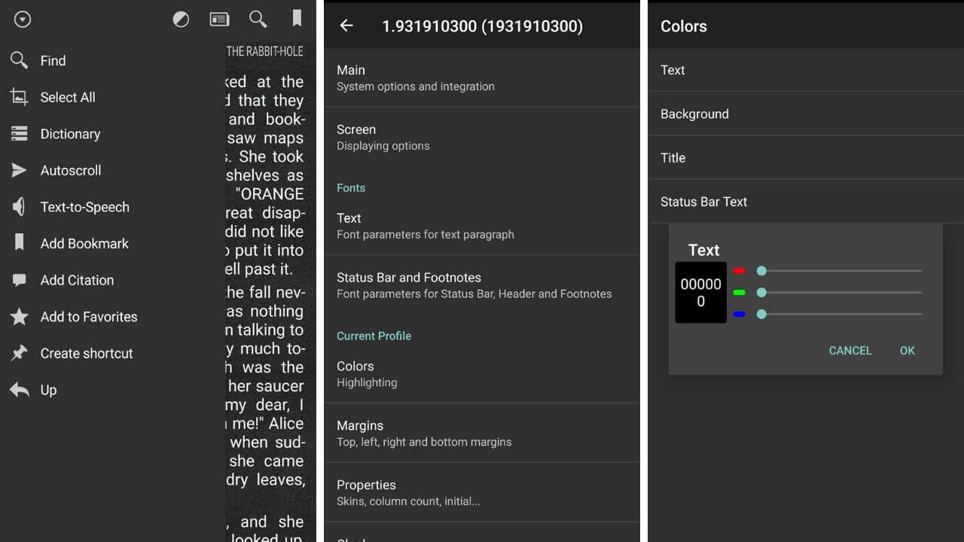Viewport: 964px width, 542px height.
Task: Click the Up back-arrow icon
Action: point(19,389)
